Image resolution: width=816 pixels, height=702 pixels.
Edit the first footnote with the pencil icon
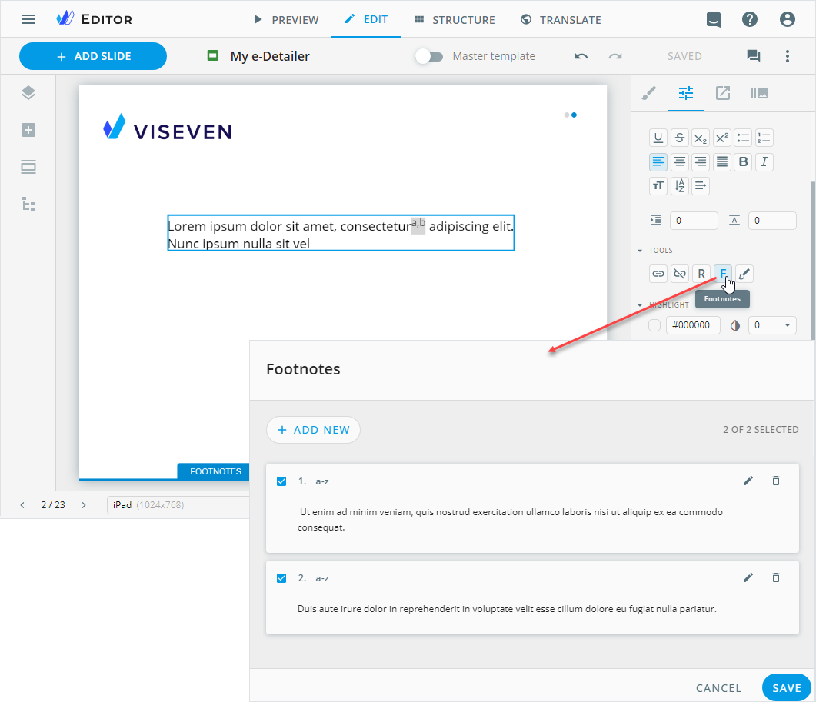point(748,481)
